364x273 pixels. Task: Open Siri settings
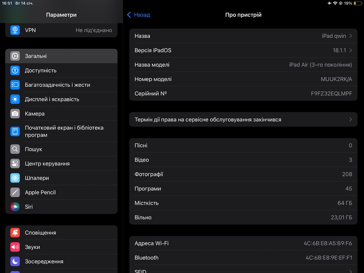click(x=61, y=207)
